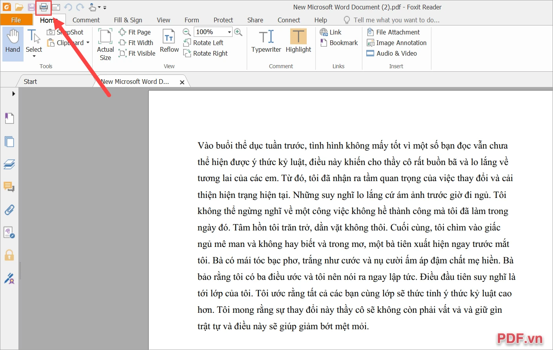Image resolution: width=553 pixels, height=350 pixels.
Task: Click the Save disk icon
Action: tap(31, 7)
